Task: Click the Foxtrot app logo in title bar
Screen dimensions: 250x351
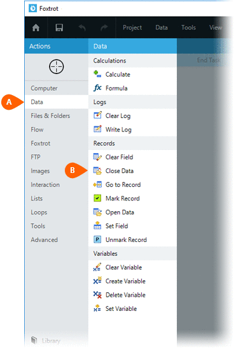Action: click(x=33, y=8)
